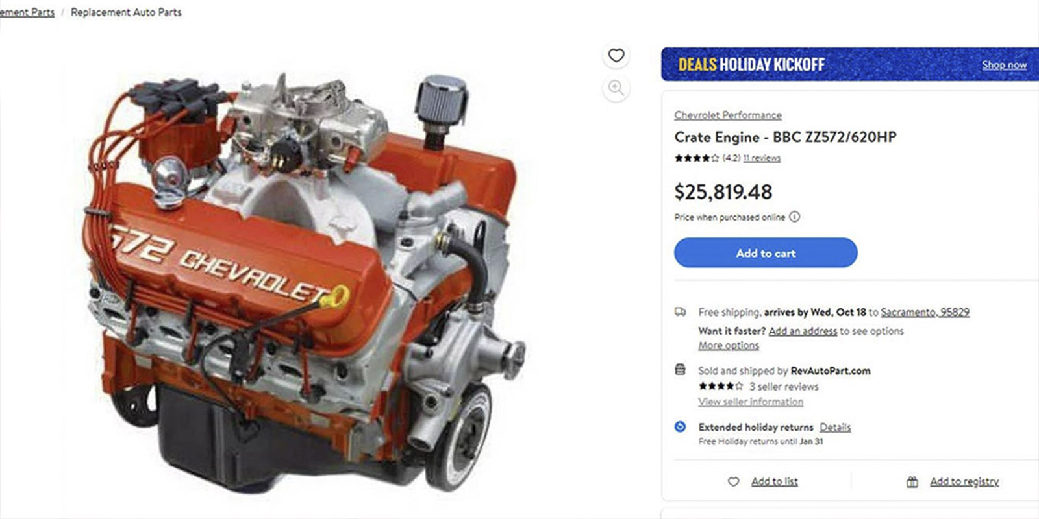
Task: Click the price info circle icon
Action: pos(794,217)
